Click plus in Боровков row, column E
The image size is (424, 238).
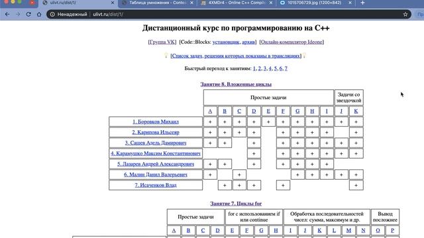(268, 122)
